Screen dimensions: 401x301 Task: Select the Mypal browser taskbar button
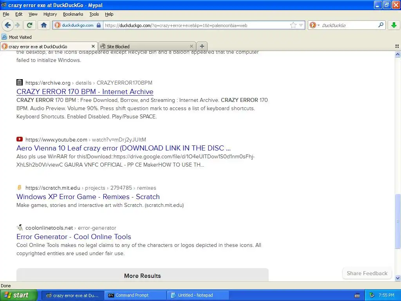[72, 295]
